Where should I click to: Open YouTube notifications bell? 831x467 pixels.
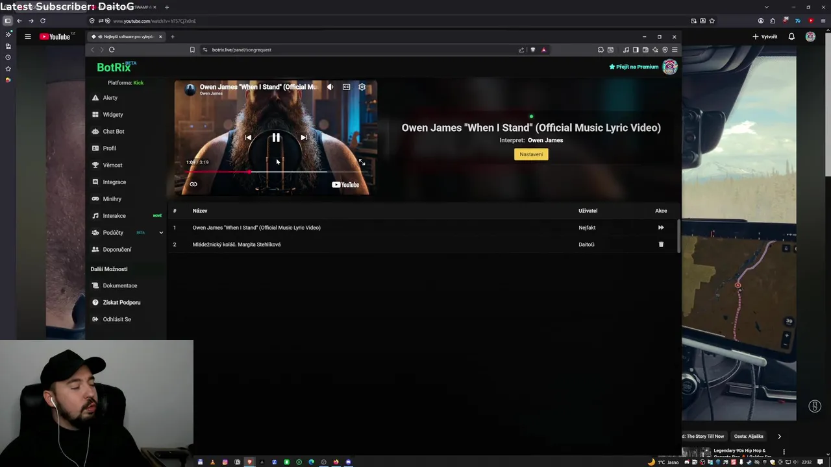791,37
